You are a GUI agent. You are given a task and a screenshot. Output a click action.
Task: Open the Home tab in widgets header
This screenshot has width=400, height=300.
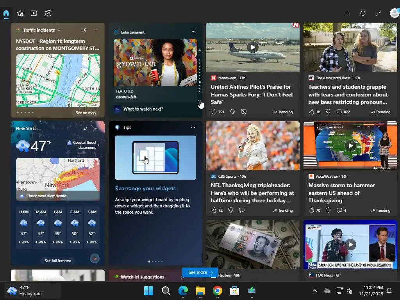pos(6,14)
